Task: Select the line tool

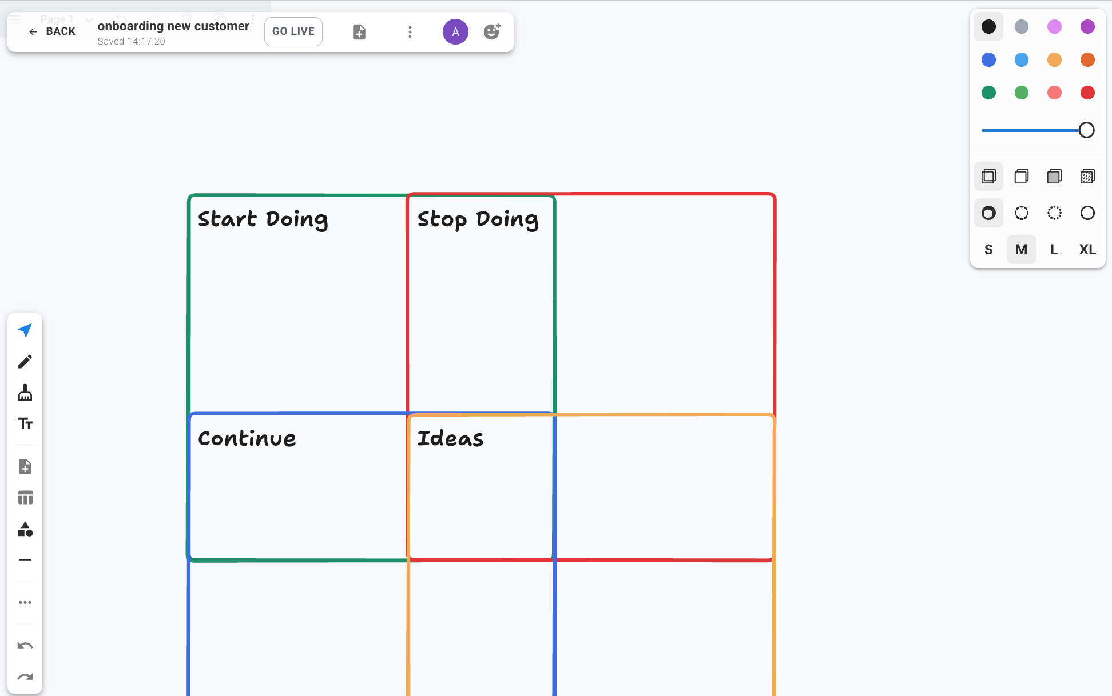Action: 25,560
